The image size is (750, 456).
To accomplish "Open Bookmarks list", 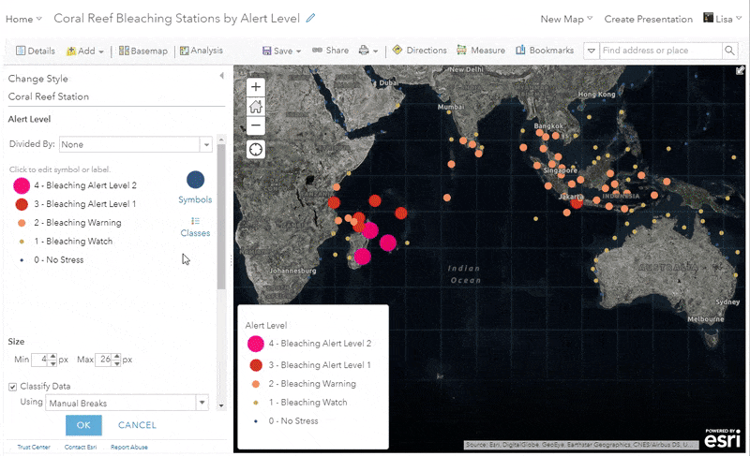I will pyautogui.click(x=545, y=51).
